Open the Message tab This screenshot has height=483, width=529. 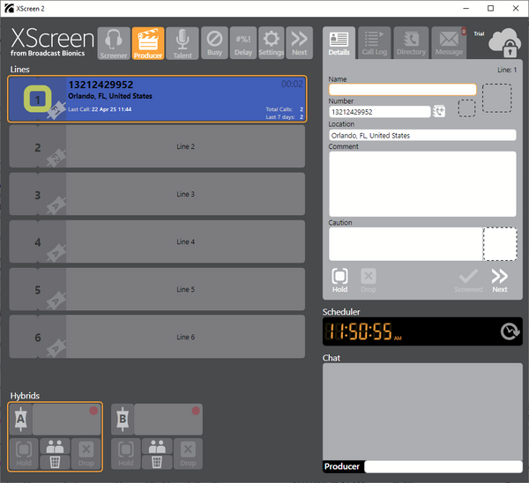tap(449, 43)
